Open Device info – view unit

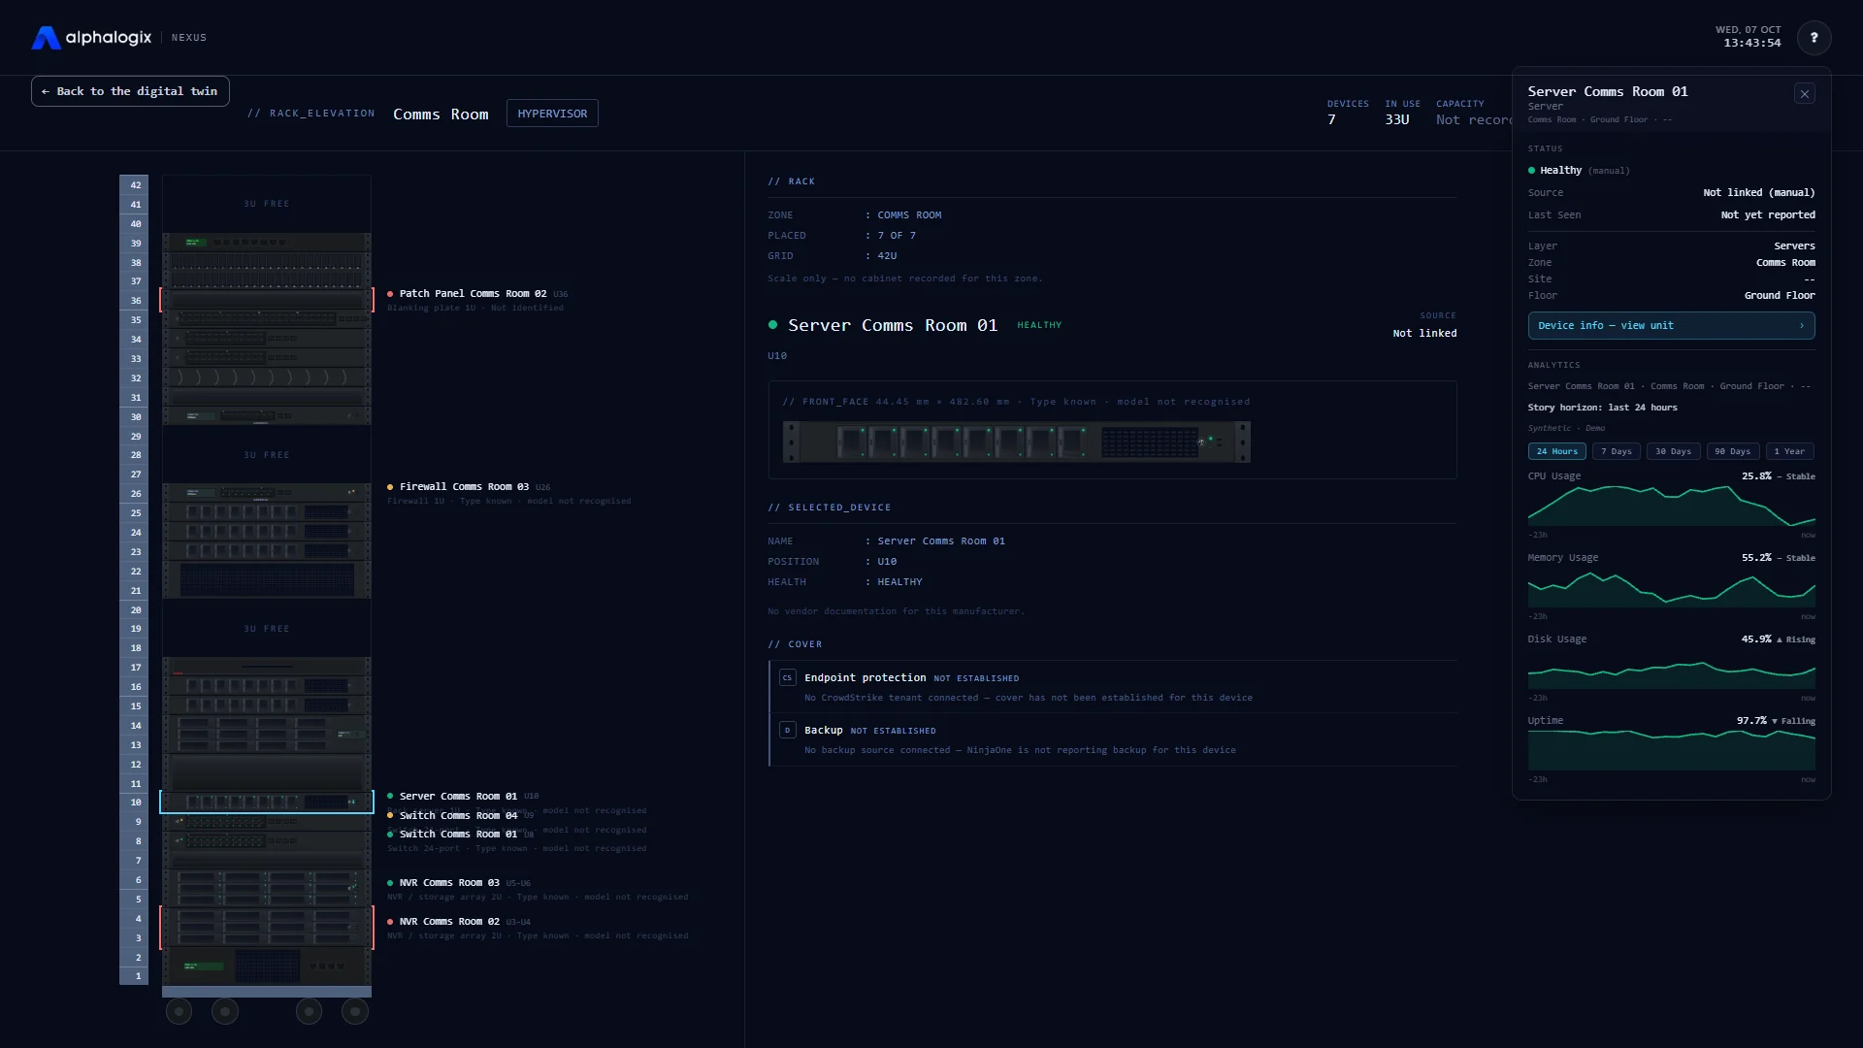point(1671,326)
